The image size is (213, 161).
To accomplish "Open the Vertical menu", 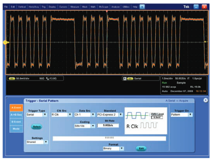I will click(x=22, y=7).
